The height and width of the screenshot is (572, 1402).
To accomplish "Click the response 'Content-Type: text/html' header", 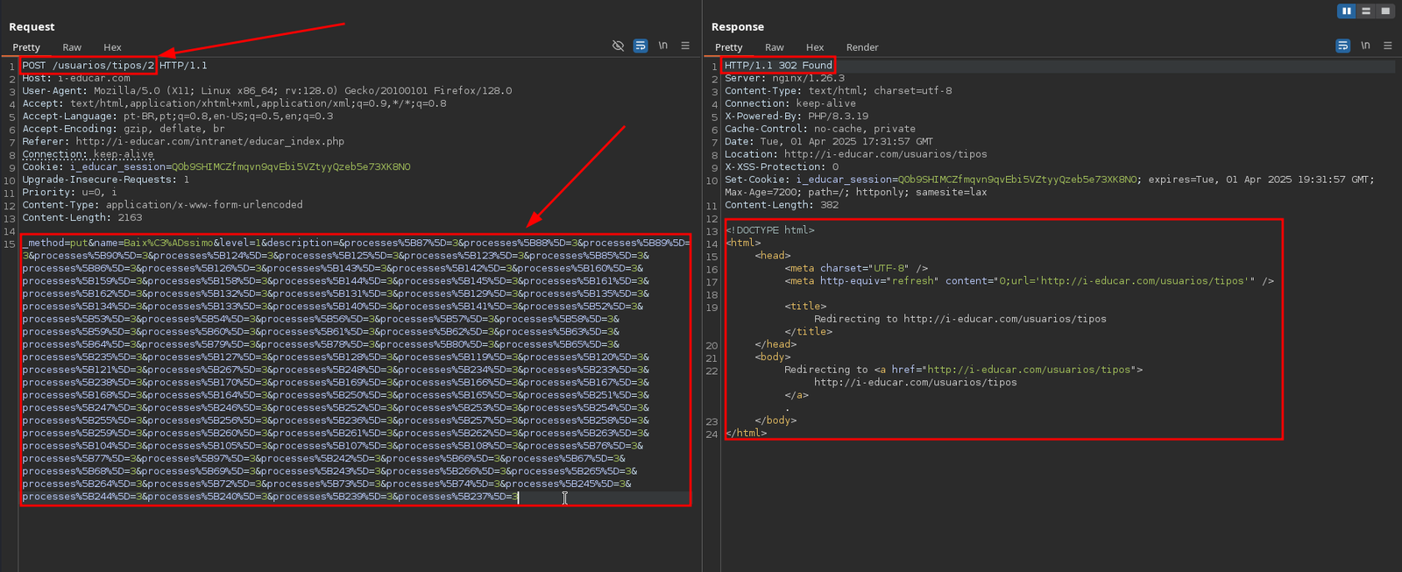I will (838, 90).
